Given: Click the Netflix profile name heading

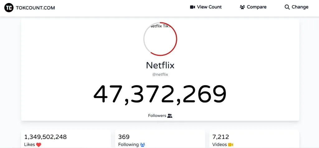Looking at the screenshot, I should tap(160, 65).
